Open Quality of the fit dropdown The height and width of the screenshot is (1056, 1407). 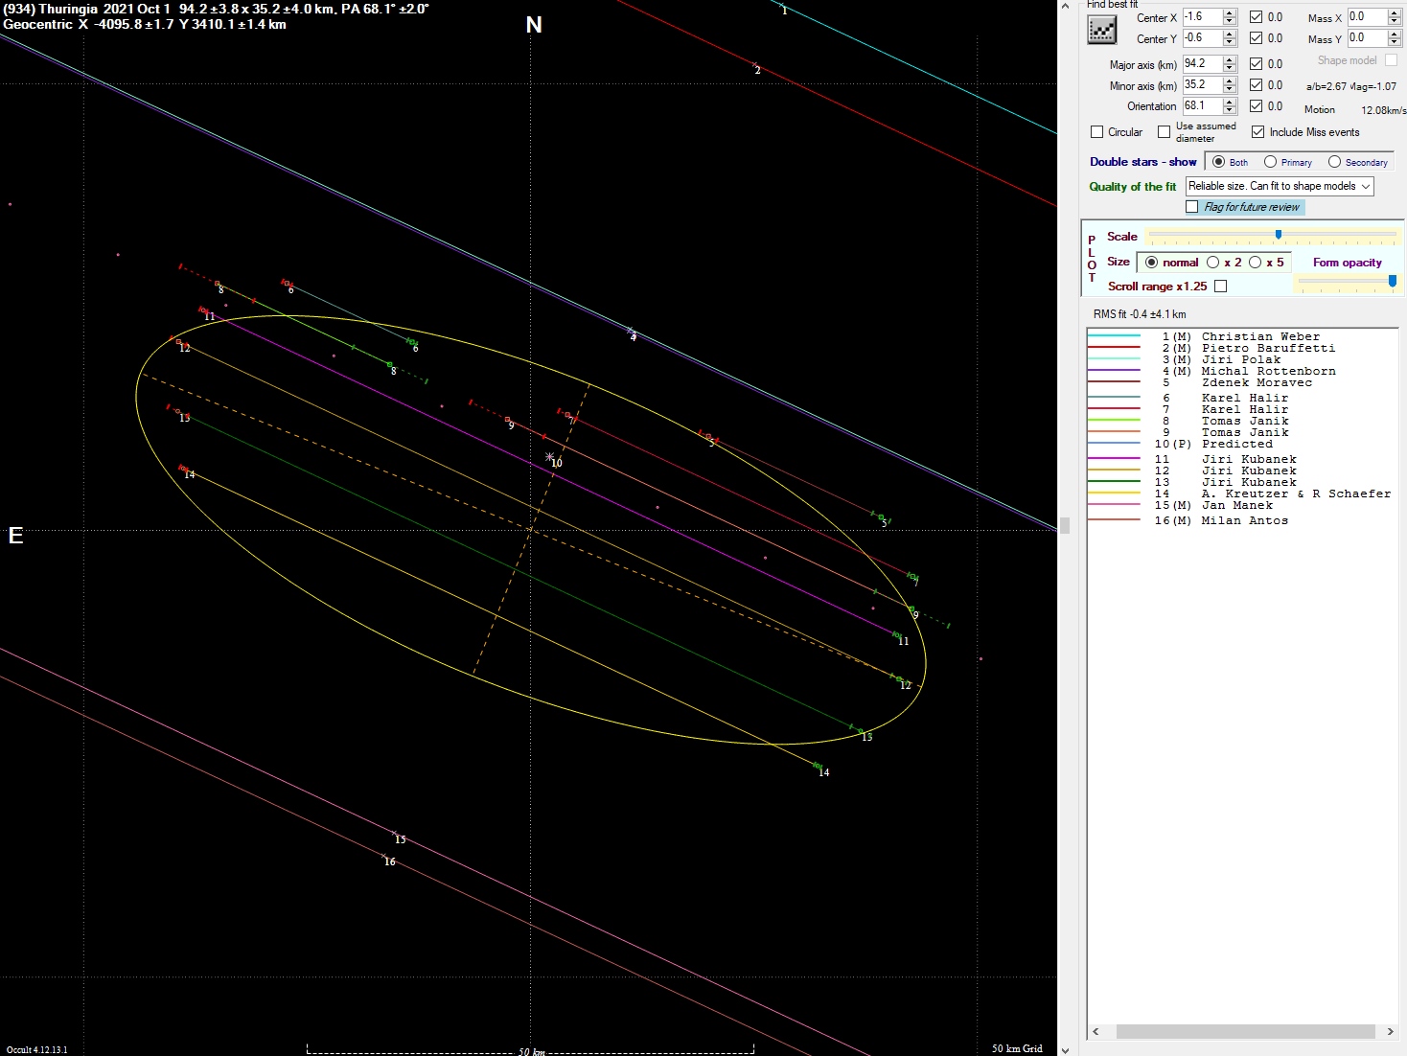click(x=1280, y=186)
